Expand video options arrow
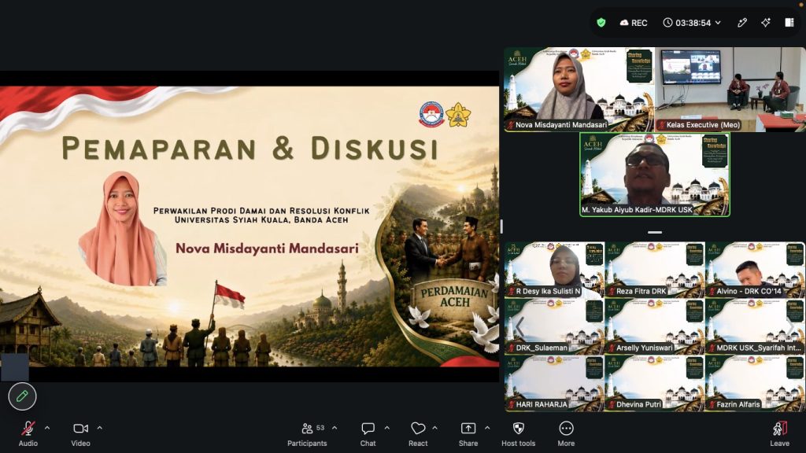The width and height of the screenshot is (806, 453). 100,428
